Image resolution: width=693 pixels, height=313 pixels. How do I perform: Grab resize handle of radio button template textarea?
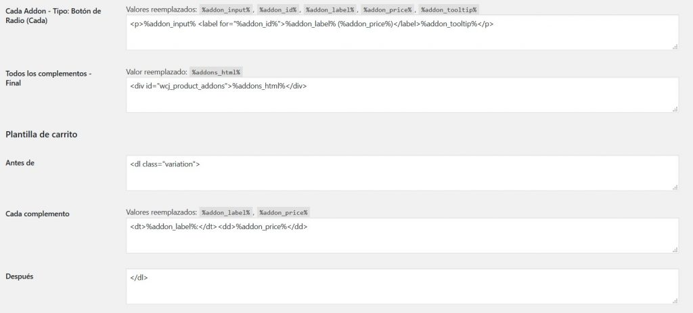[x=675, y=47]
